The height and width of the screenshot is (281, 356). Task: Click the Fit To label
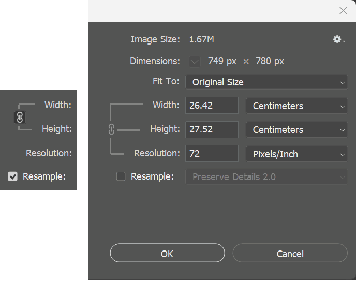coord(166,81)
